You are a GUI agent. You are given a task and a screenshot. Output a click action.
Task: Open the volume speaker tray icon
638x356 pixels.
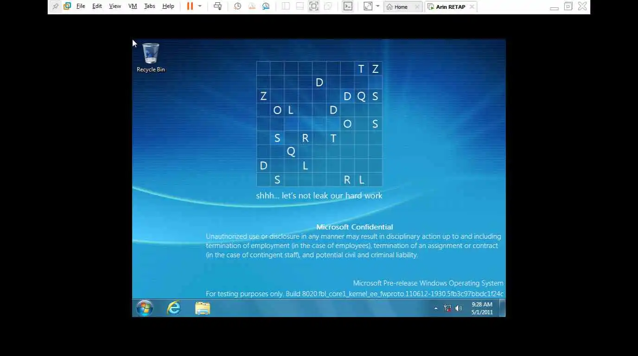point(459,308)
